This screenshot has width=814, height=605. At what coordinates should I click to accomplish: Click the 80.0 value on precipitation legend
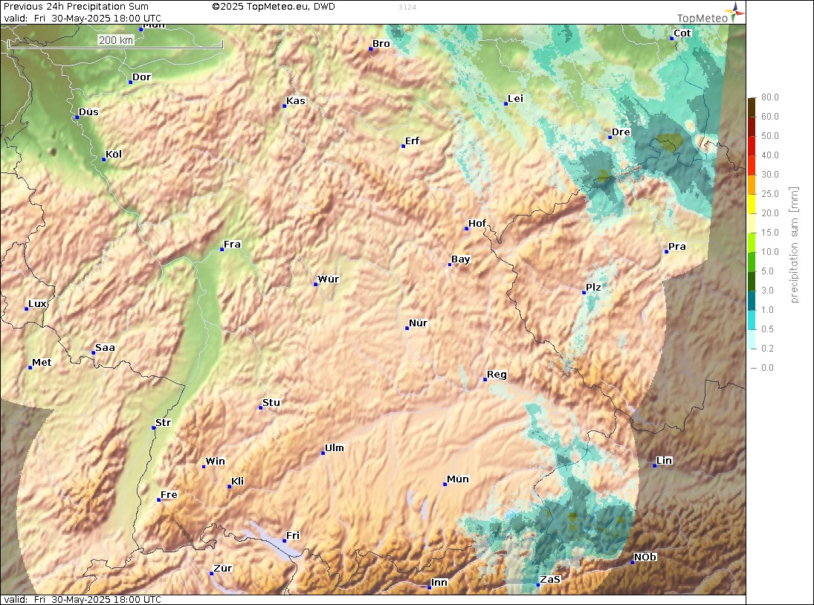(x=770, y=97)
